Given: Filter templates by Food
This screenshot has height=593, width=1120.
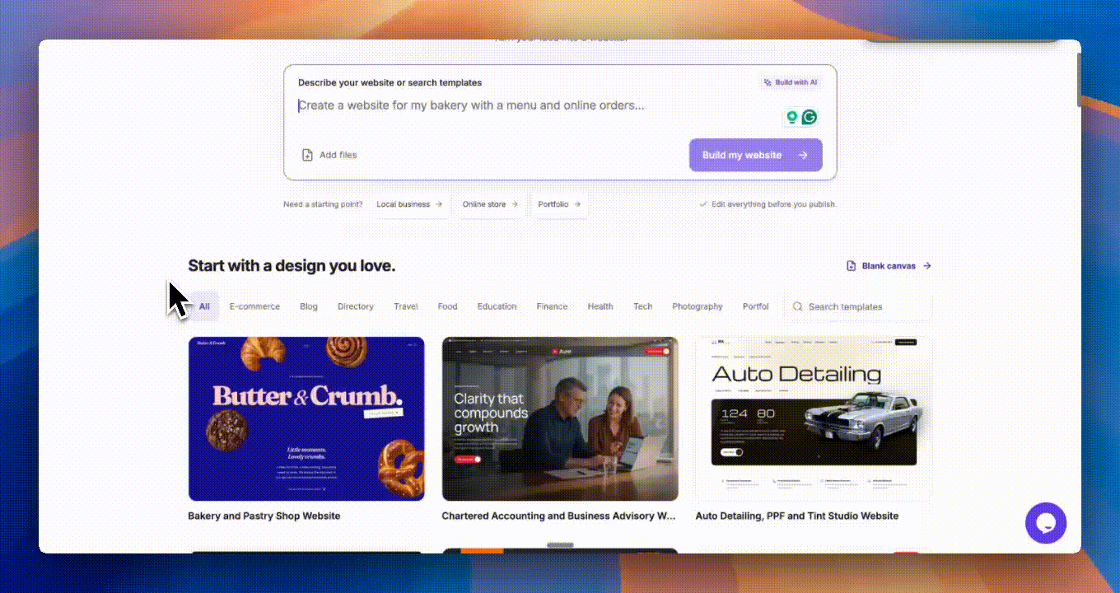Looking at the screenshot, I should pos(447,306).
